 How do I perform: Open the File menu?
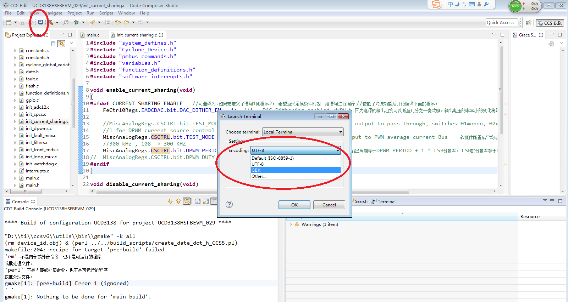point(8,13)
